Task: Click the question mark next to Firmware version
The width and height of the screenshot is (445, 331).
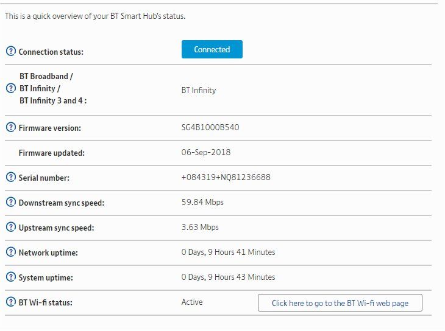Action: (10, 127)
